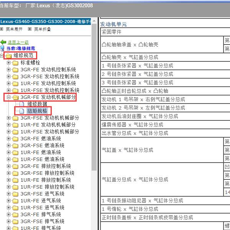230x230 pixels.
Task: Click 发动机后油封座圈 x 气缸体分总成 row
Action: coord(165,116)
